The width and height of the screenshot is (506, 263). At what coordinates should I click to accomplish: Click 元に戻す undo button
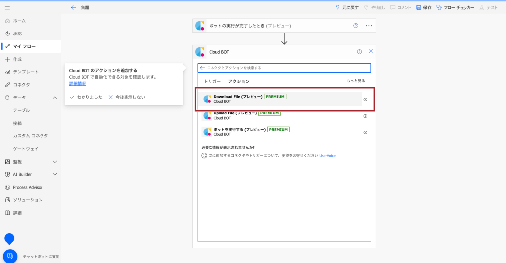[347, 8]
